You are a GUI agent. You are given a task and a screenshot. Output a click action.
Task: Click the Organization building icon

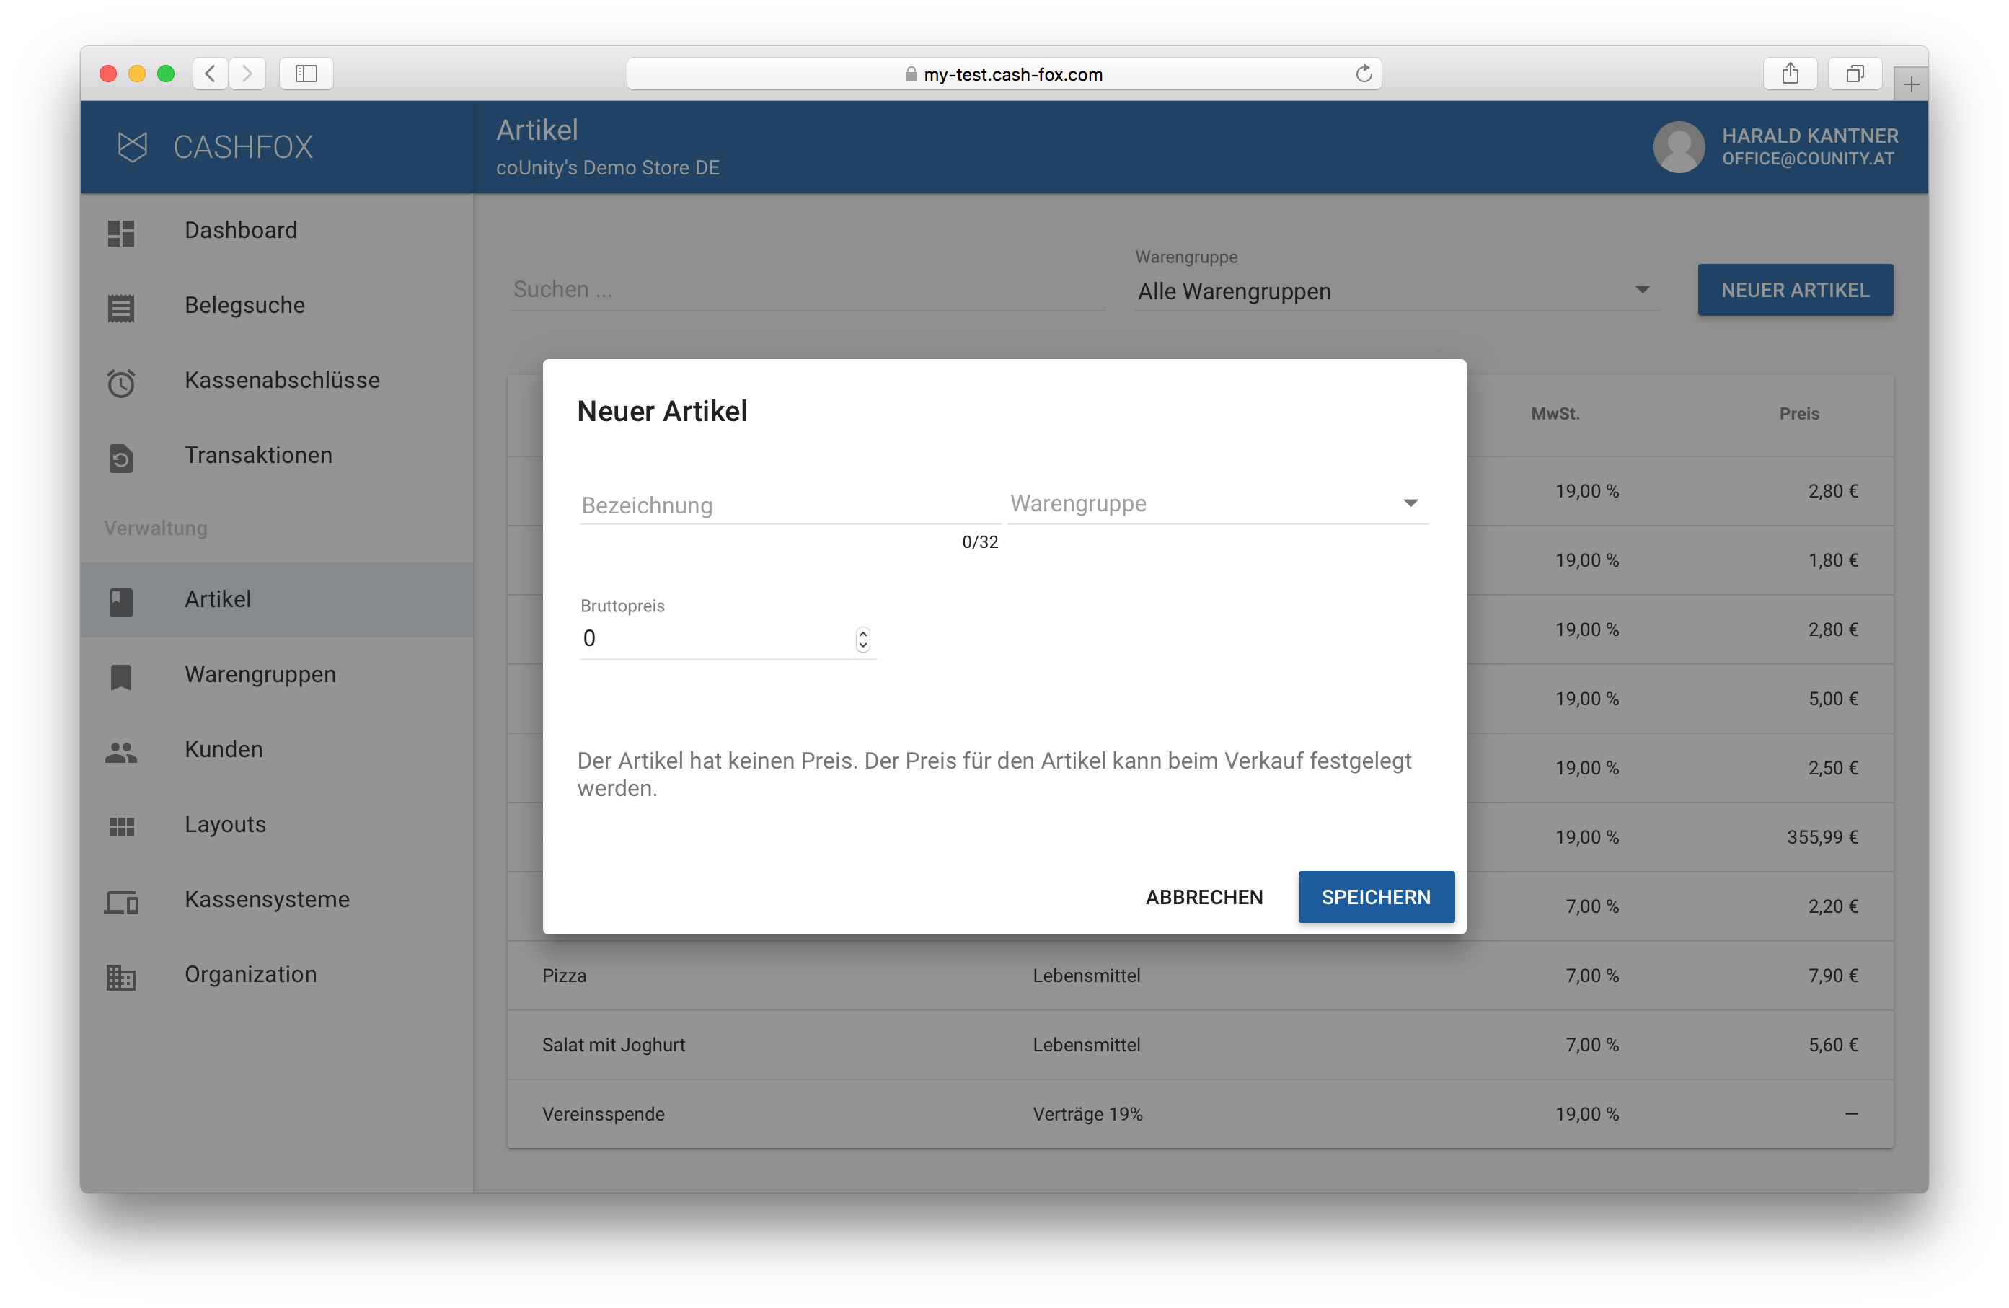(120, 977)
